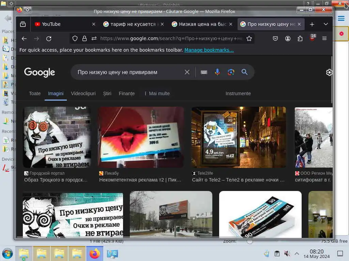Open the Windows-style Start menu button
The image size is (349, 261).
[x=7, y=254]
